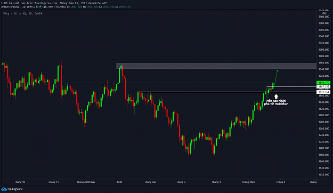333x193 pixels.
Task: Click the low value 1872.755 in header
Action: coord(109,7)
